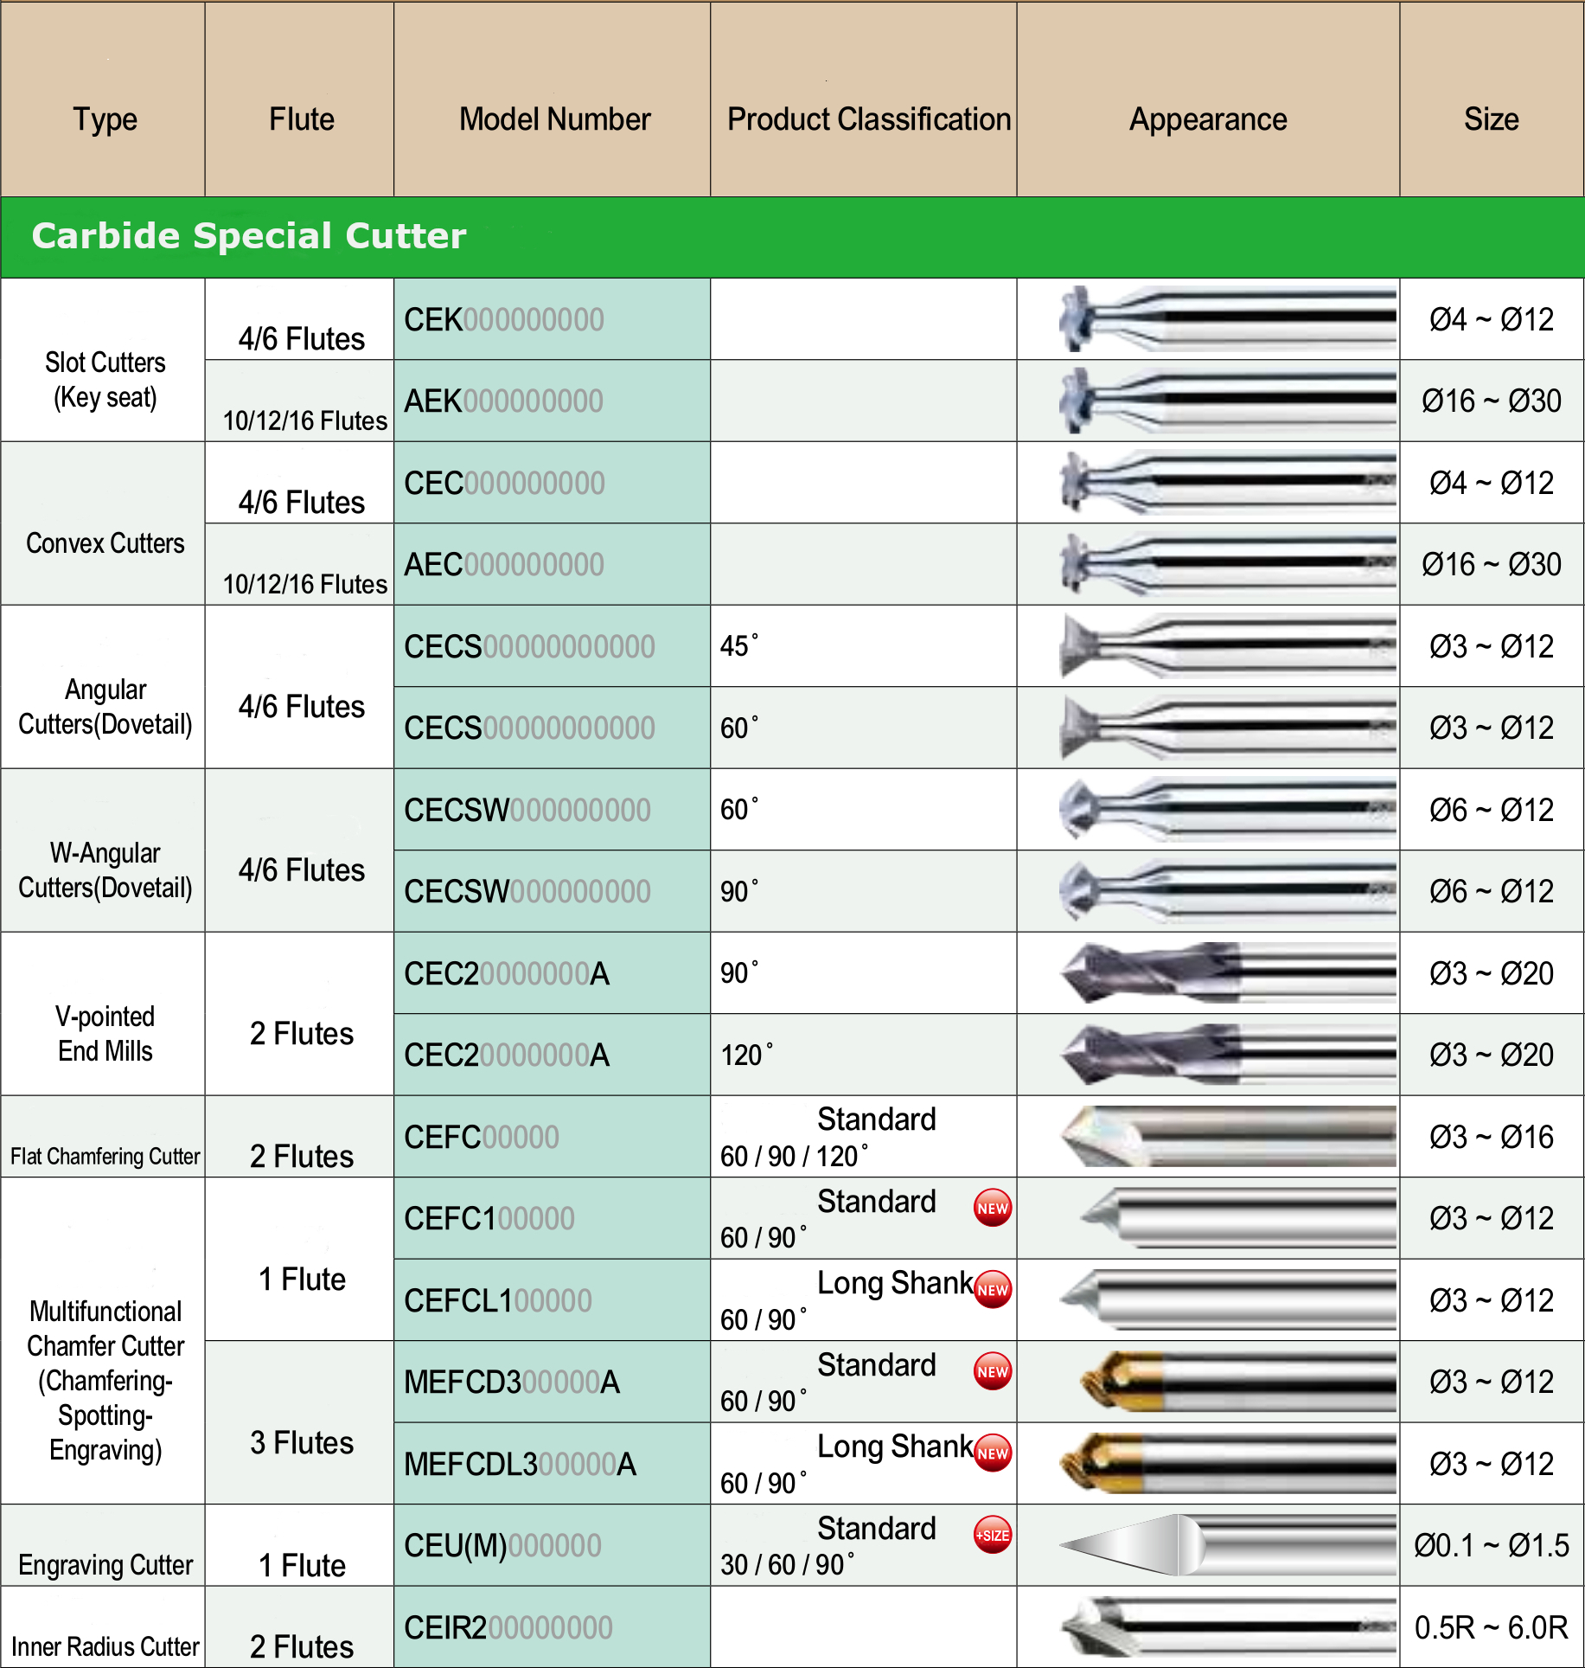
Task: Click the +SIZE badge on the engraving cutter row
Action: click(x=993, y=1535)
